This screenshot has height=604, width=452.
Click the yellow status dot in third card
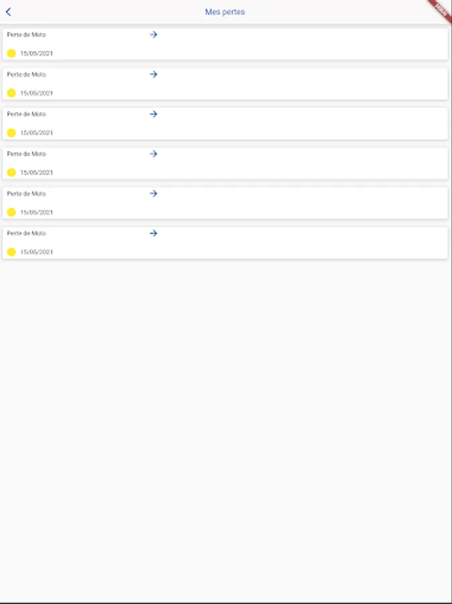pyautogui.click(x=11, y=133)
